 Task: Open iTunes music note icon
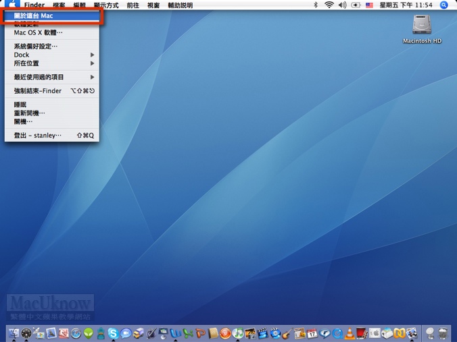pos(238,333)
